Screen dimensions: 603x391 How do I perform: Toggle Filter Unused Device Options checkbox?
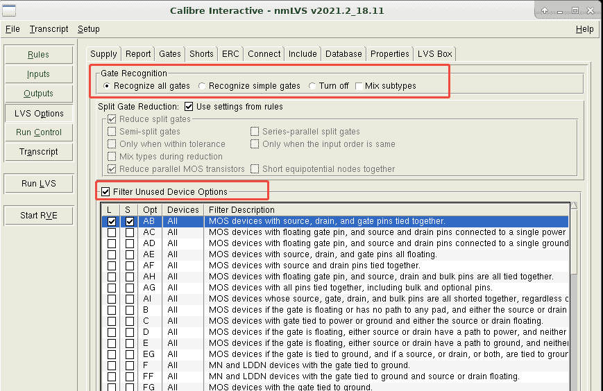click(x=105, y=191)
